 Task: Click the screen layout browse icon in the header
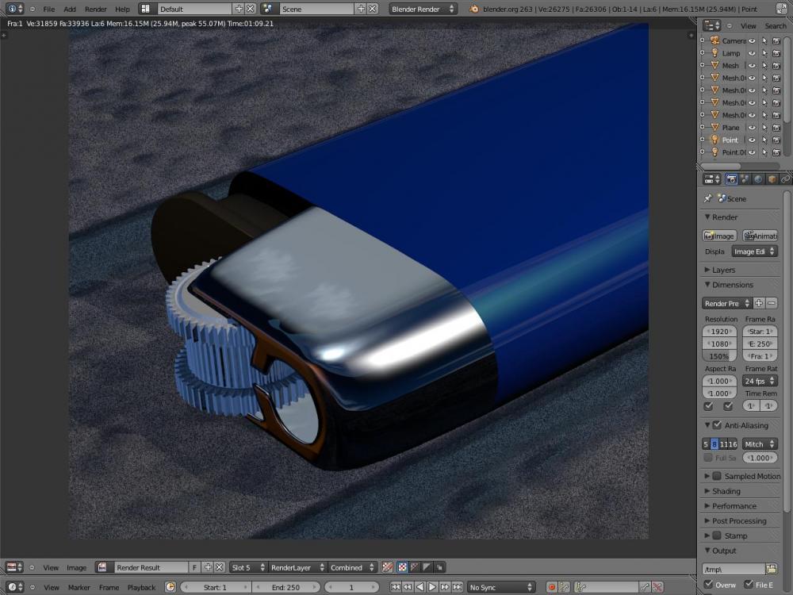[147, 9]
